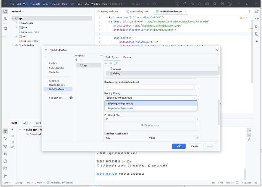The image size is (262, 187).
Task: Open the Refactor menu
Action: 55,4
